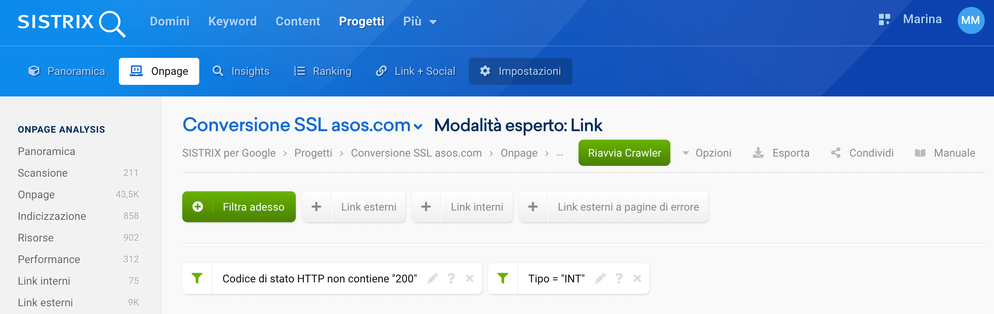Screen dimensions: 994x314
Task: Remove the HTTP status code filter
Action: point(470,278)
